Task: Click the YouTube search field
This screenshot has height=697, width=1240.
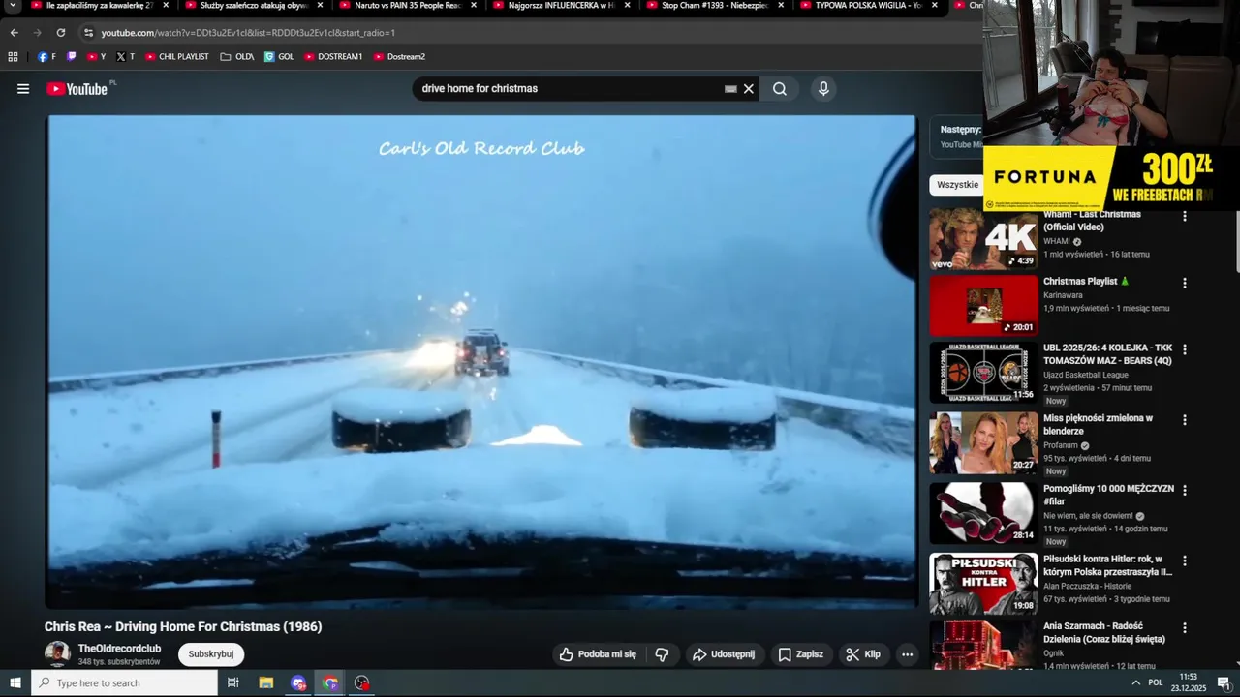Action: [x=572, y=89]
